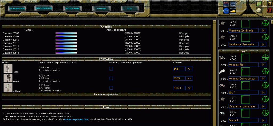Image resolution: width=273 pixels, height=126 pixels.
Task: Click radar target icon for Bio 1
Action: click(x=266, y=85)
